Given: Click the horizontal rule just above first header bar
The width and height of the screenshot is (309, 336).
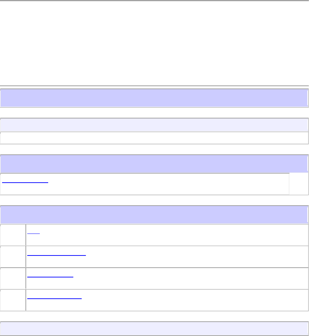Looking at the screenshot, I should click(x=154, y=86).
